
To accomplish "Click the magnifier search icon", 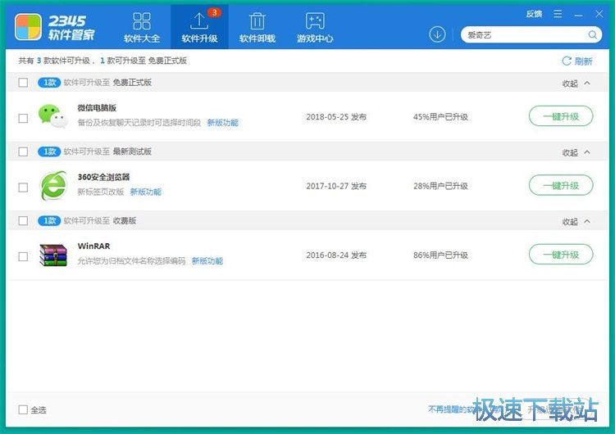I will [x=593, y=35].
